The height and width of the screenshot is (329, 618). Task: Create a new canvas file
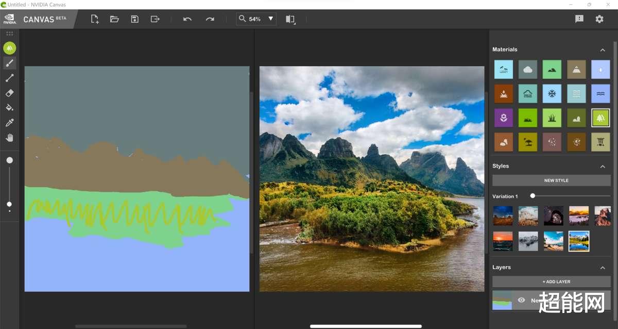[x=95, y=19]
